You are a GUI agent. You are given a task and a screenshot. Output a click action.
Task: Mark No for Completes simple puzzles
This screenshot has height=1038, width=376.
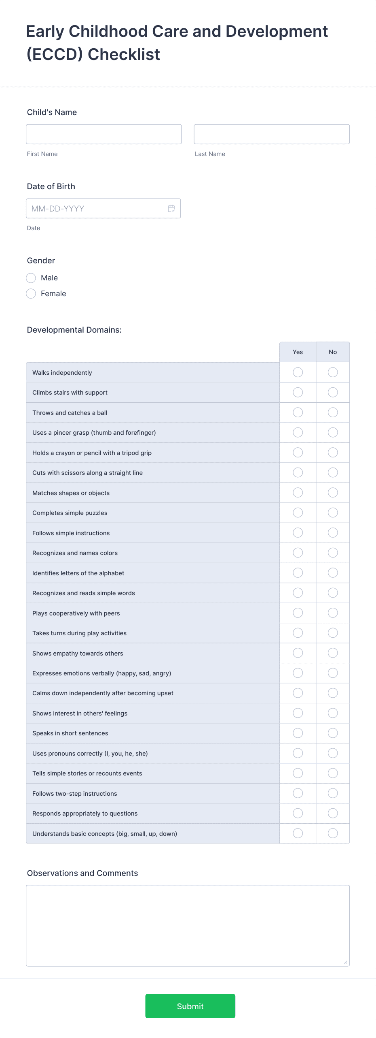click(x=332, y=513)
